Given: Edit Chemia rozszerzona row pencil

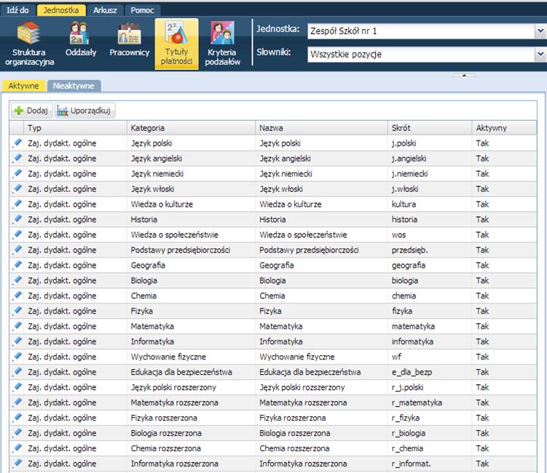Looking at the screenshot, I should [x=17, y=448].
